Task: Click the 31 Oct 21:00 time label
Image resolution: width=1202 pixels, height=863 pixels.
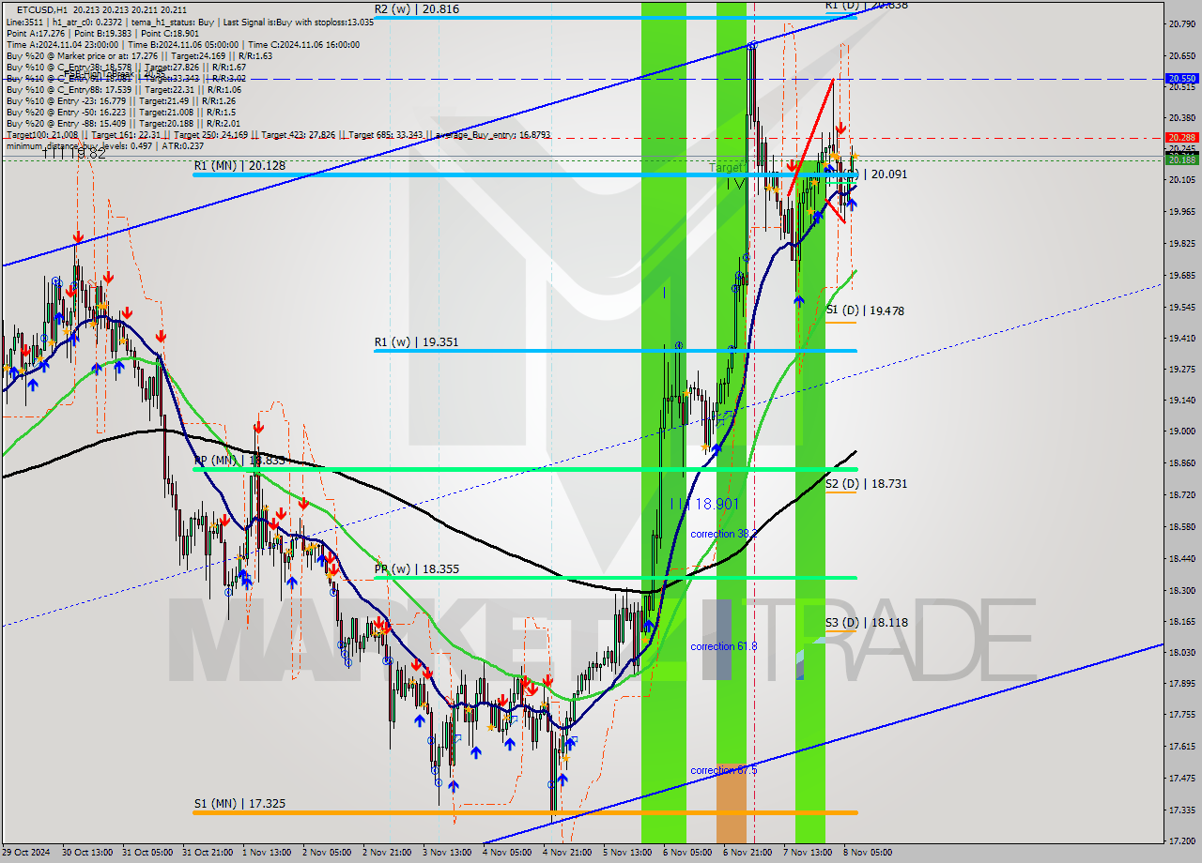Action: (207, 853)
